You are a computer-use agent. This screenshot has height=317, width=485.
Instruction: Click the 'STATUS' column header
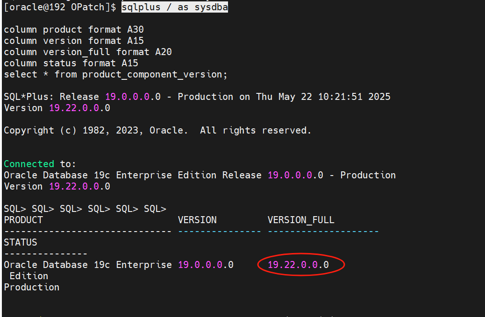(21, 242)
